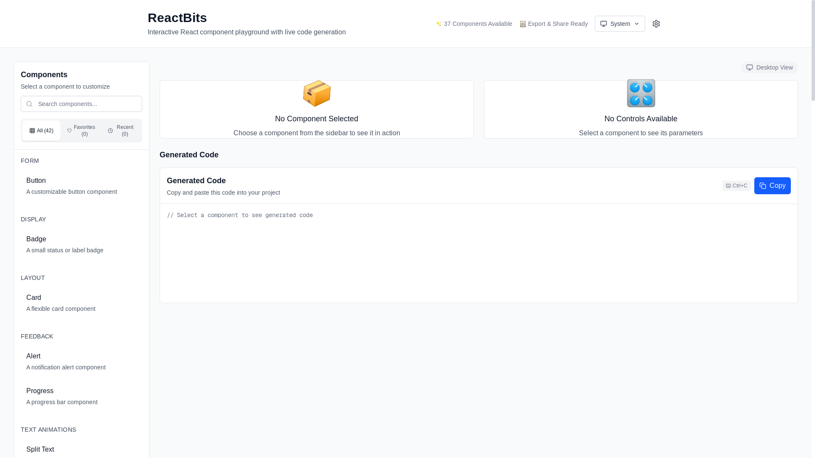Focus the Search components input field
Screen dimensions: 815x458
click(81, 104)
